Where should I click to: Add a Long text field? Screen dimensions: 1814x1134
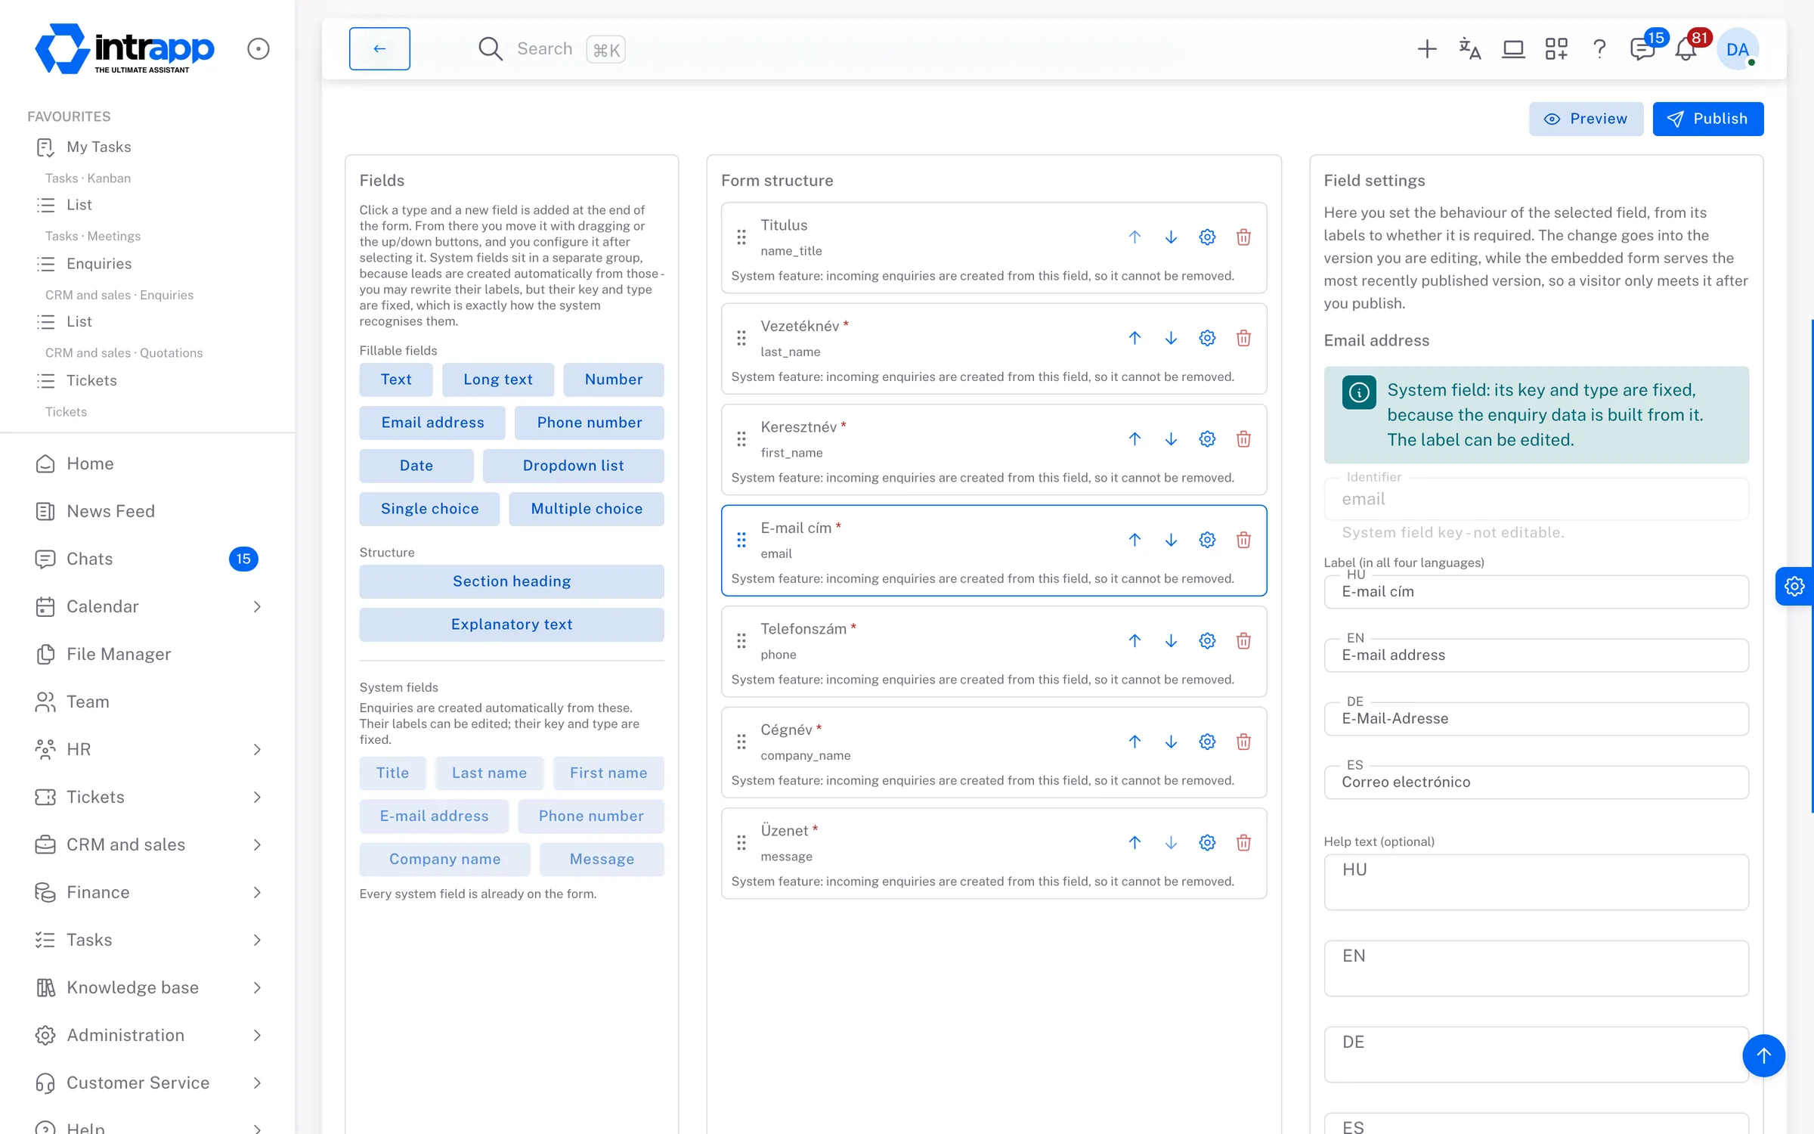(497, 380)
